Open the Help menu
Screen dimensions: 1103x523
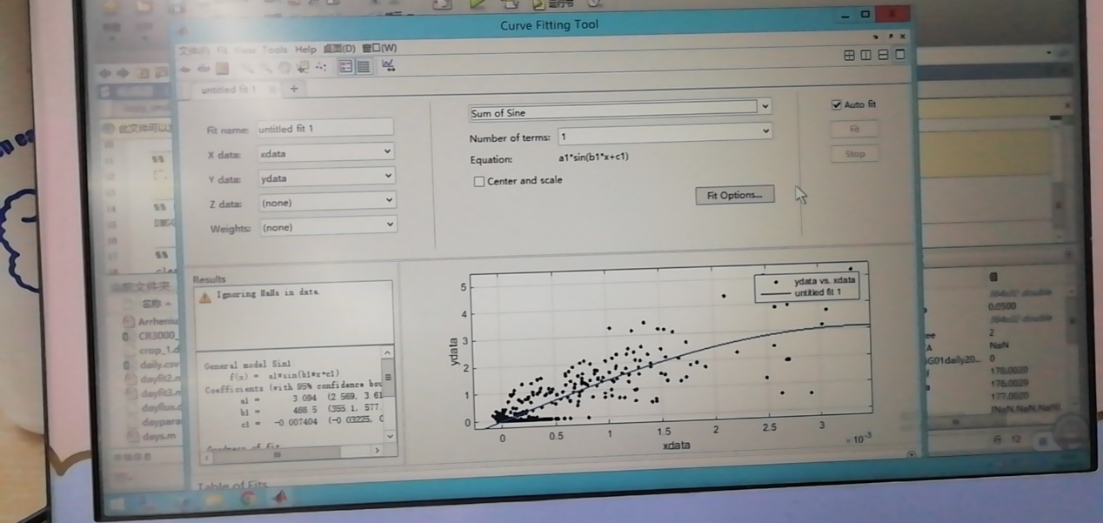[x=305, y=49]
